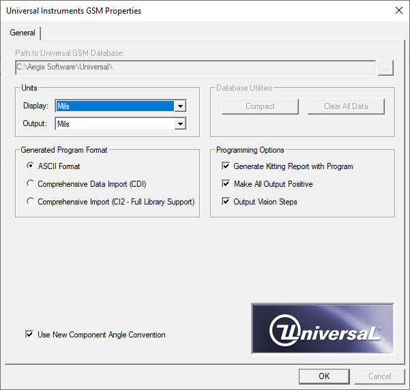The width and height of the screenshot is (410, 390).
Task: Click the Universal Instruments GSM Properties title bar
Action: pyautogui.click(x=171, y=10)
